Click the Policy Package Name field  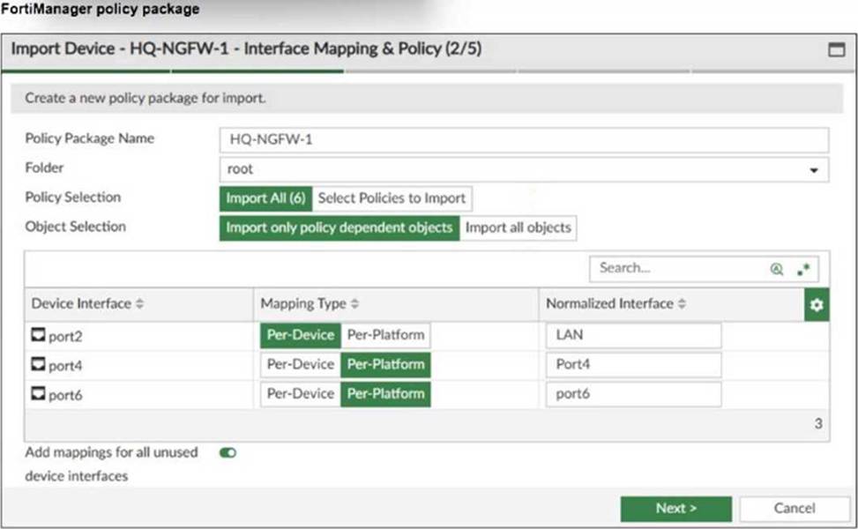pos(524,140)
